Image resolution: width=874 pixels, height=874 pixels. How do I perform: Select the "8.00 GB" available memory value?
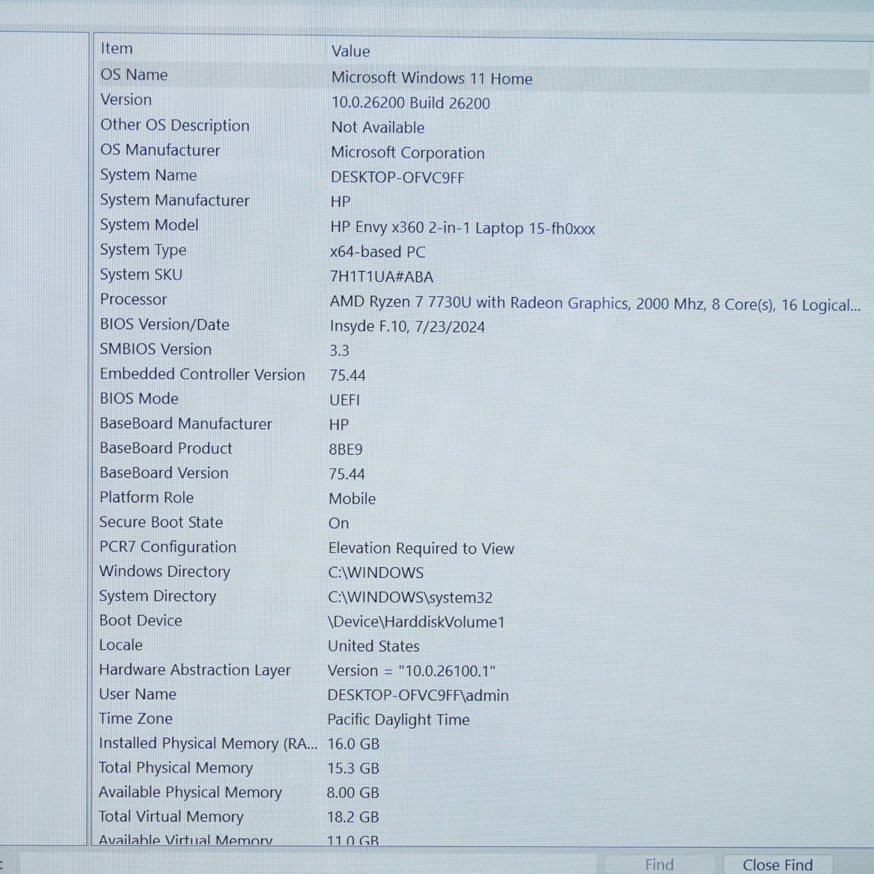[x=353, y=792]
